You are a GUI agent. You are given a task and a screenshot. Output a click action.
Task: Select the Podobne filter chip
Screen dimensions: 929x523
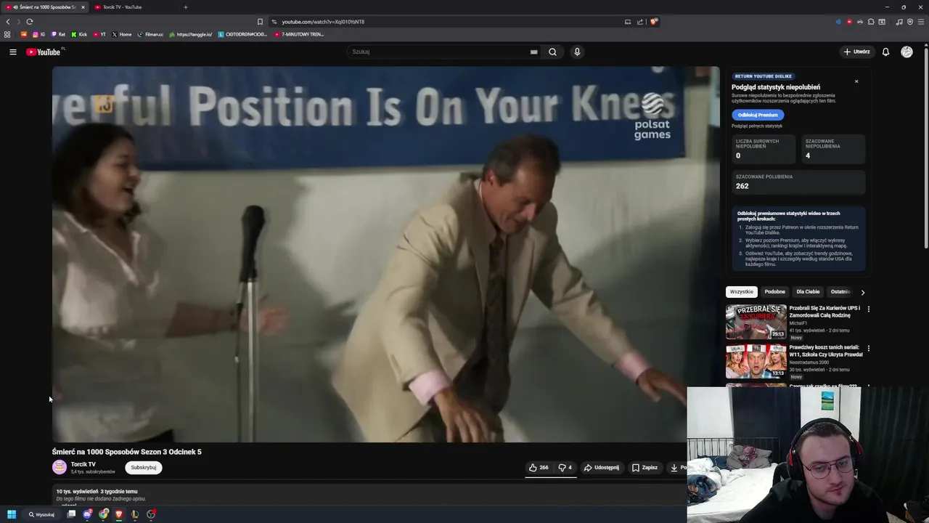point(774,292)
